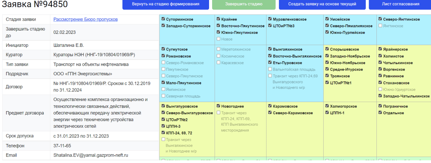Image resolution: width=431 pixels, height=163 pixels.
Task: Toggle 'Муравленковское' checkbox off
Action: (x=270, y=19)
